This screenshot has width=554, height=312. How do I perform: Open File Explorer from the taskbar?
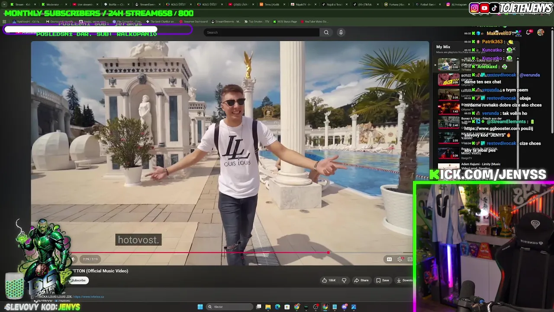tap(268, 307)
